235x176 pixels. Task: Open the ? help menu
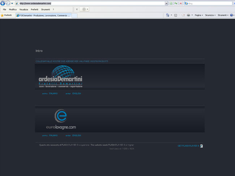click(x=53, y=9)
